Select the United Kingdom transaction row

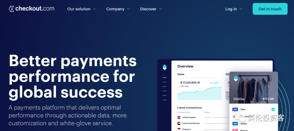pos(203,117)
